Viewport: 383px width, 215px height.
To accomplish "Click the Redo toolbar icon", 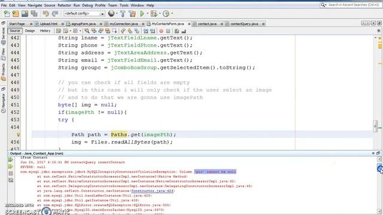I will point(55,14).
